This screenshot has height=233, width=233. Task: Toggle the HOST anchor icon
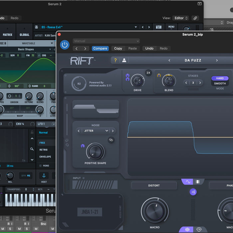coord(44,176)
